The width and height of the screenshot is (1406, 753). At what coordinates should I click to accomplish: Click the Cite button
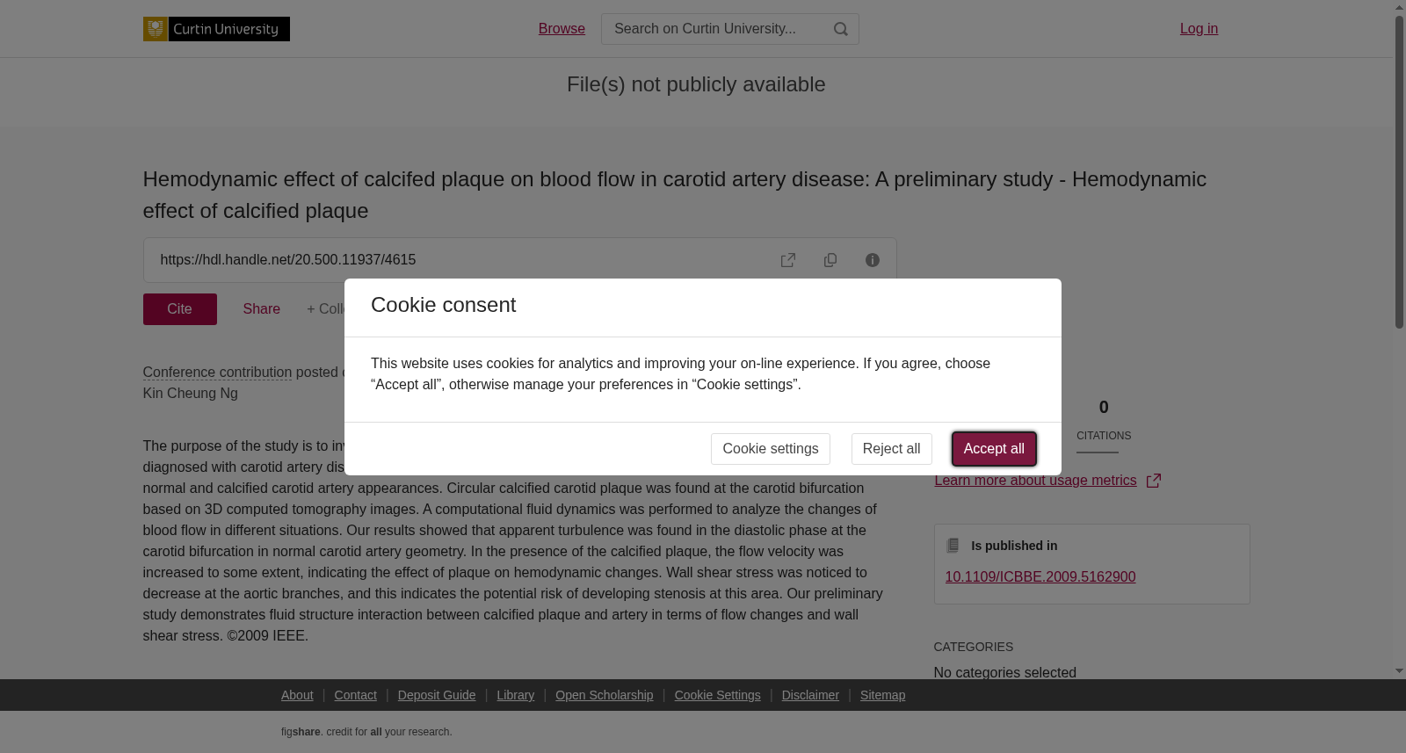180,309
